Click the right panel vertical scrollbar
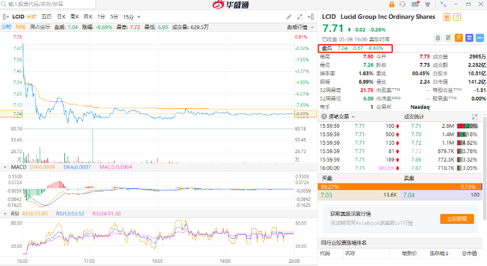 [485, 167]
